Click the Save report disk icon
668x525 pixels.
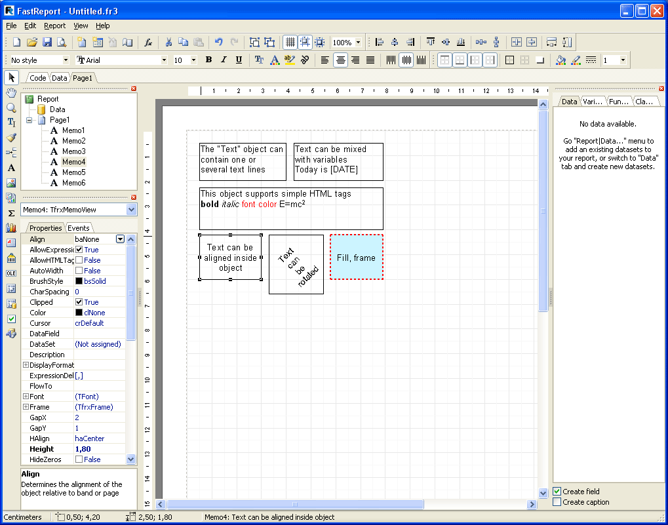tap(47, 42)
